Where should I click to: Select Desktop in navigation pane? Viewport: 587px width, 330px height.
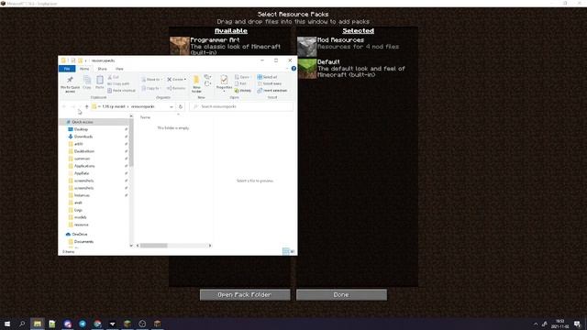coord(81,129)
